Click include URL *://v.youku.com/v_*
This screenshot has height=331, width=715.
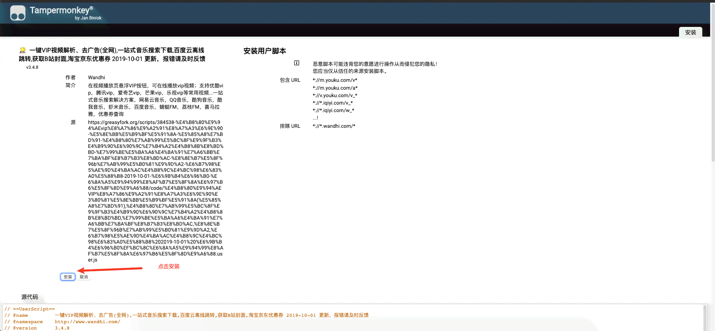335,95
